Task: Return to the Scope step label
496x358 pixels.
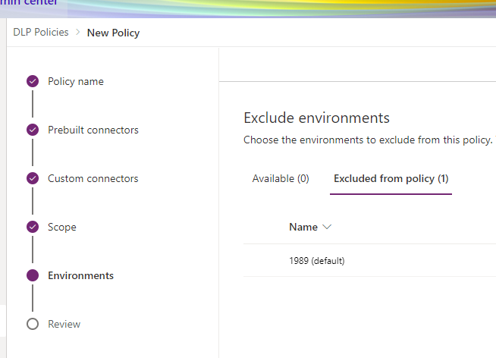Action: point(62,227)
